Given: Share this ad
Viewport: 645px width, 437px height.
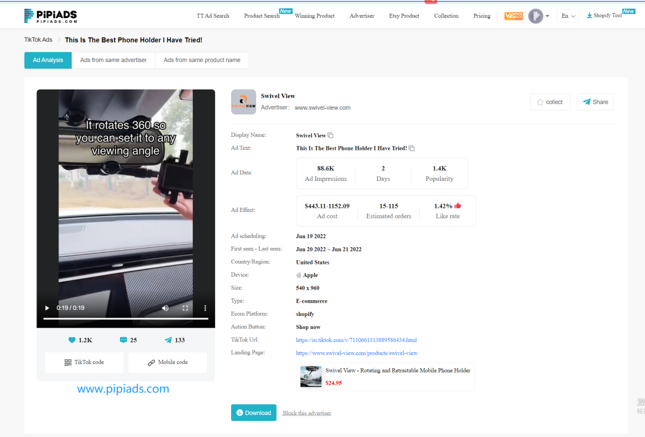Looking at the screenshot, I should pyautogui.click(x=595, y=102).
